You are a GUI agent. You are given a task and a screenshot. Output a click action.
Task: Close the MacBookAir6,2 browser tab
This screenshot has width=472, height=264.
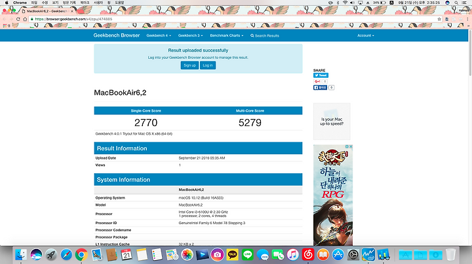(x=72, y=11)
